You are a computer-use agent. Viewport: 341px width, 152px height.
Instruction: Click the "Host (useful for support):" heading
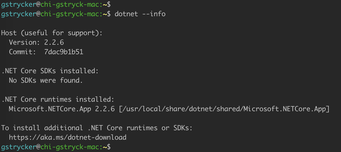[52, 33]
